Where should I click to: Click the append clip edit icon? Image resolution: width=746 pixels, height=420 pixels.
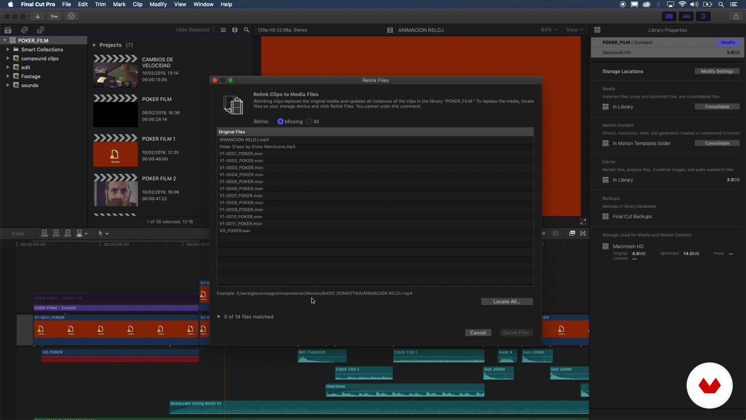[x=68, y=233]
